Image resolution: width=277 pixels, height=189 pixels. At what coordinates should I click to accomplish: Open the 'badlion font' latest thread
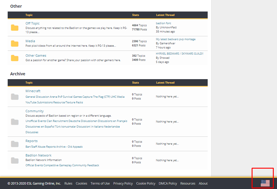click(163, 23)
